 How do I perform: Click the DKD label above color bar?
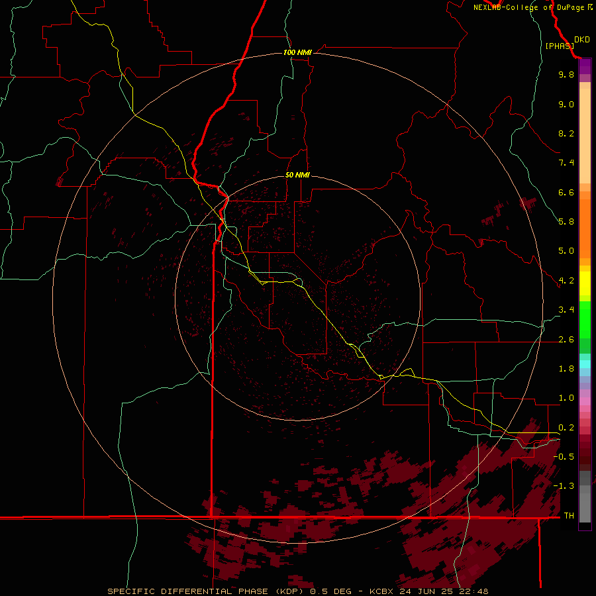pyautogui.click(x=582, y=40)
